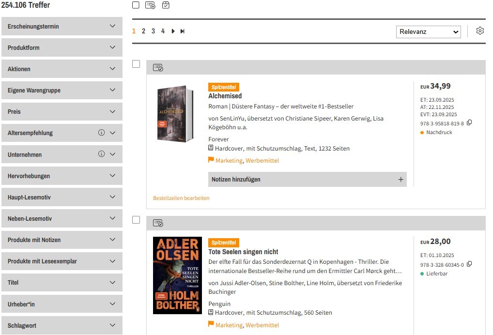This screenshot has width=493, height=335.
Task: Click the list icon in Alchemised header bar
Action: [x=158, y=68]
